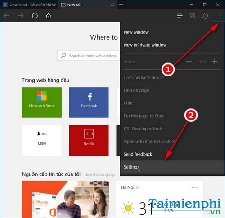This screenshot has width=225, height=218.
Task: Expand the Hà Nội weather location chevron
Action: pyautogui.click(x=137, y=187)
